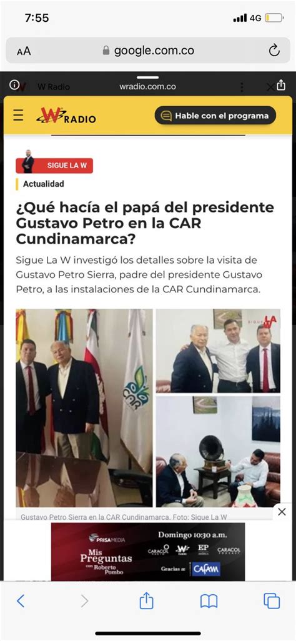Open the Safari share sheet icon
Viewport: 296px width, 641px height.
tap(146, 601)
